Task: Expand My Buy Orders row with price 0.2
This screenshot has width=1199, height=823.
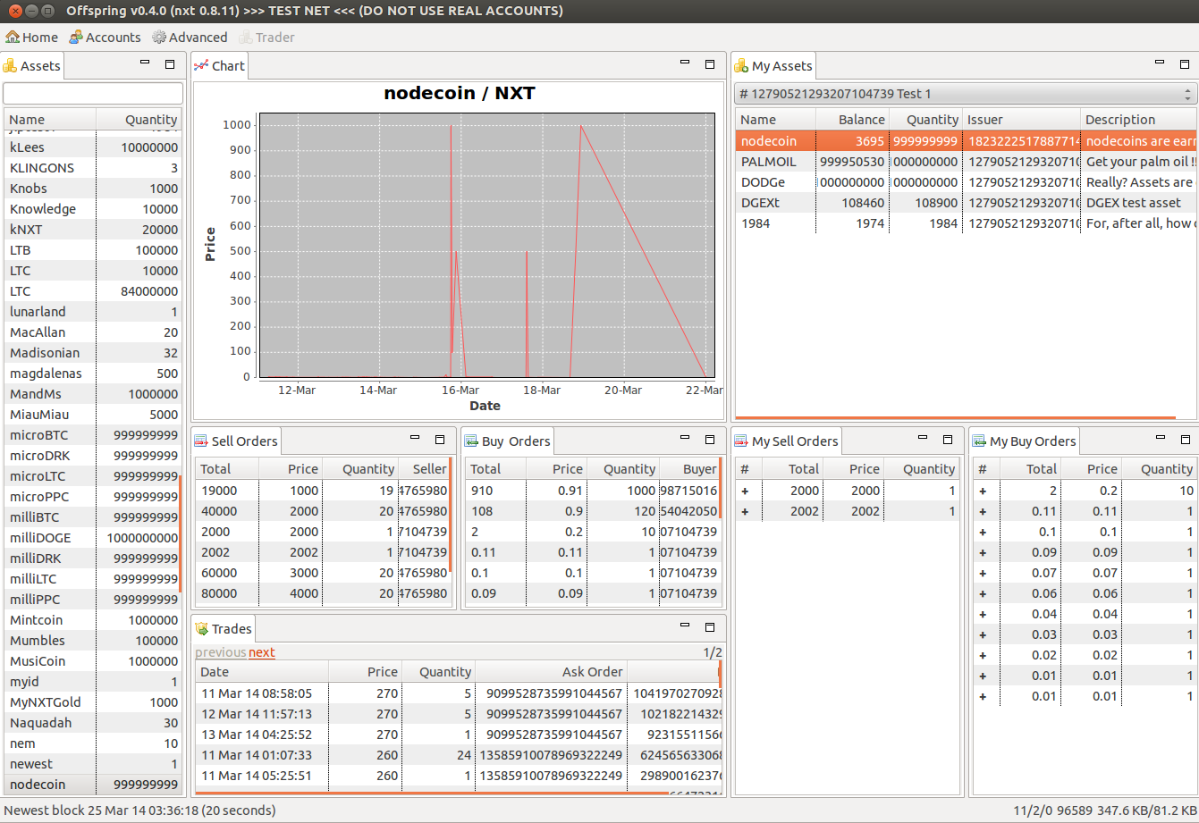Action: tap(983, 491)
